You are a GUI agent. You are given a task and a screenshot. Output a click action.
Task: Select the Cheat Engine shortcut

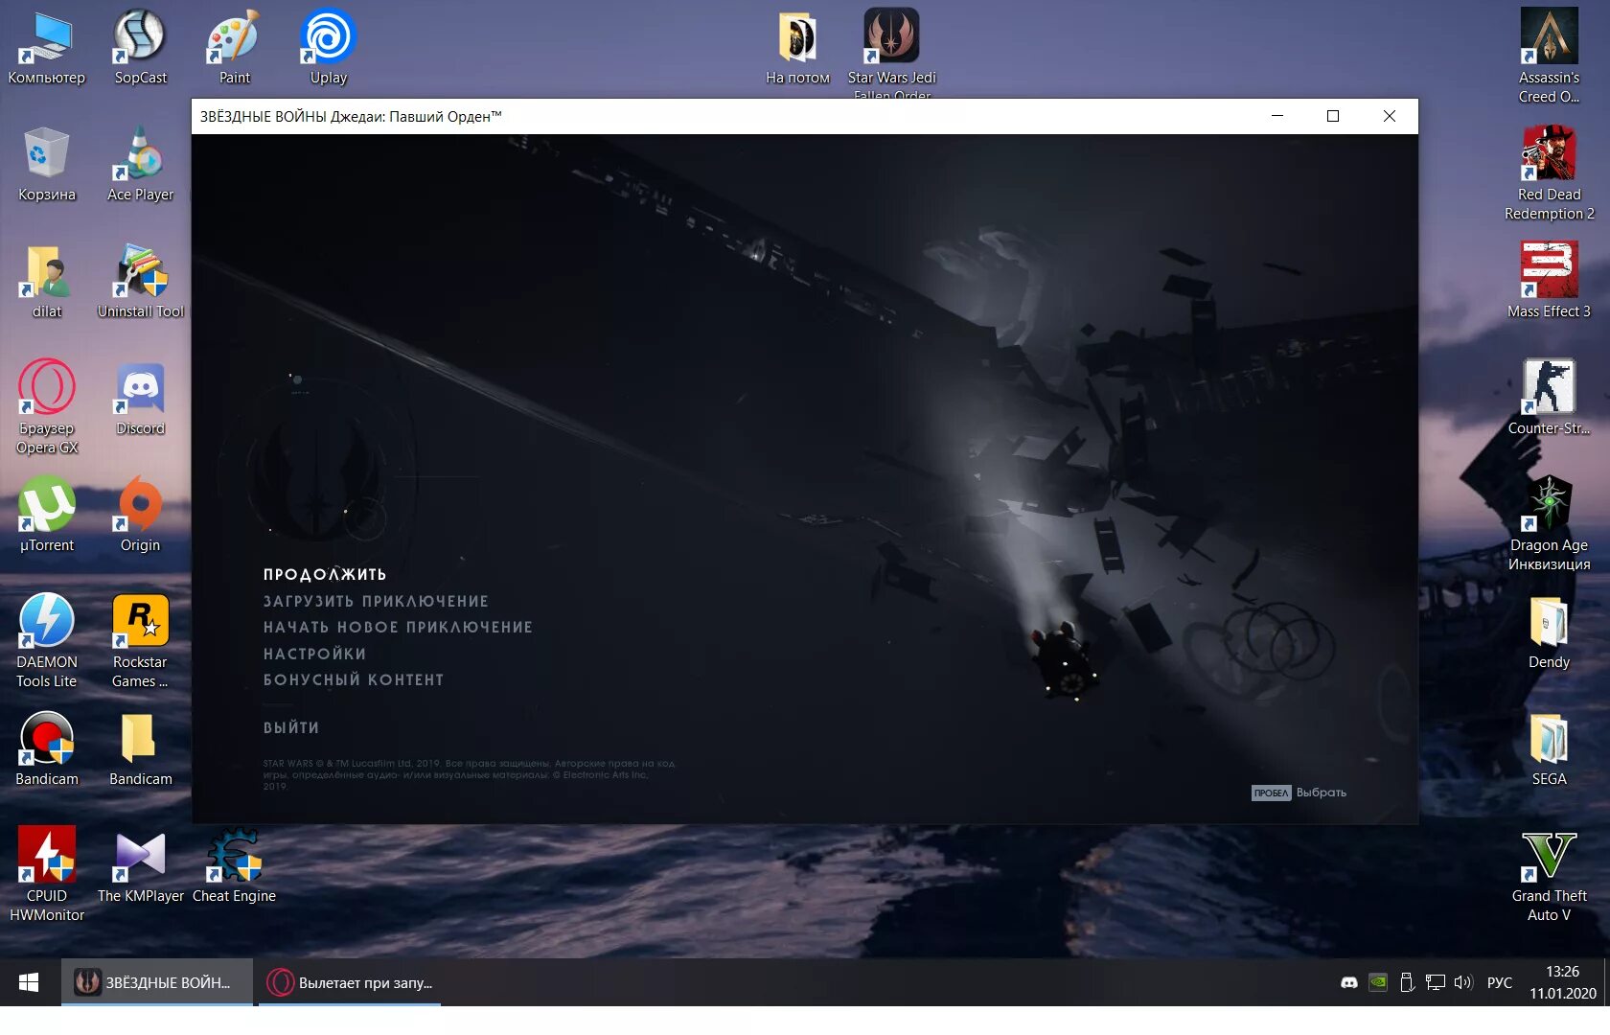pos(234,866)
